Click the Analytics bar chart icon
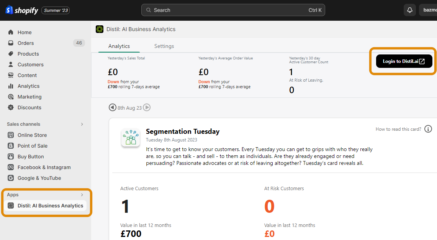 coord(11,86)
